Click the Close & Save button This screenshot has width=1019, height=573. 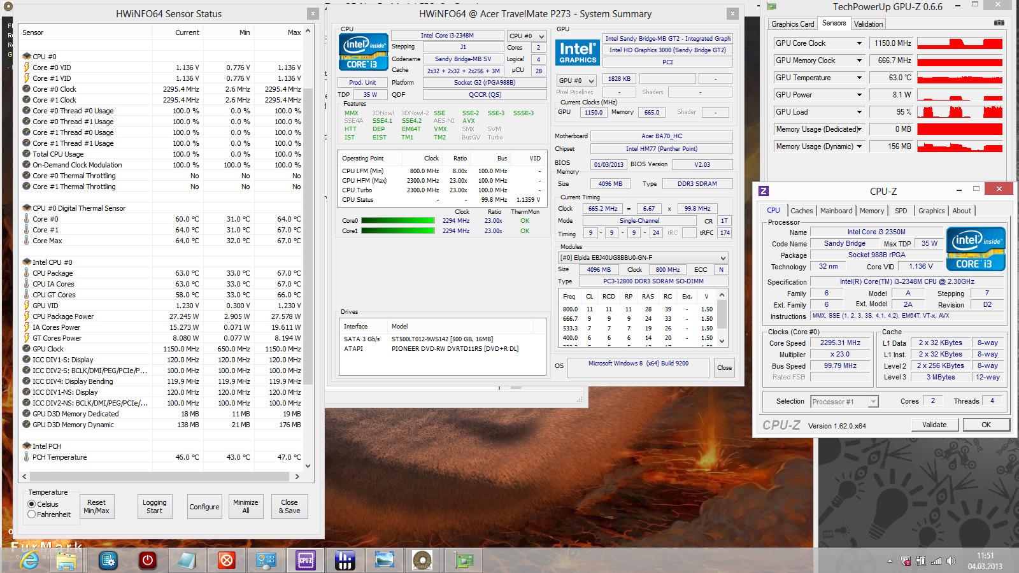(x=289, y=507)
